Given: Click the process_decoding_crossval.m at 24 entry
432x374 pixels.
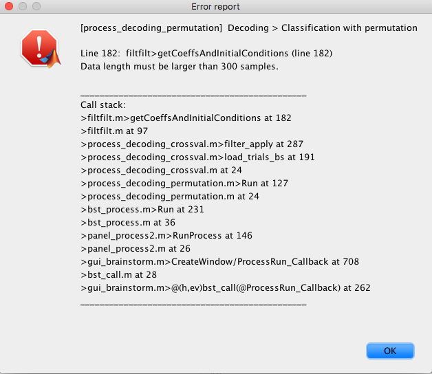Looking at the screenshot, I should point(161,170).
